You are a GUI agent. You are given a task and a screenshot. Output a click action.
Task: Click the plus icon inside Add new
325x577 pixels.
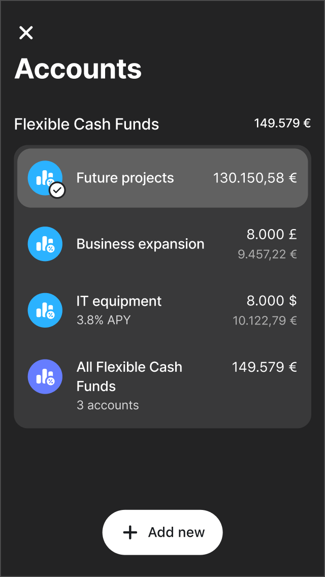point(131,532)
